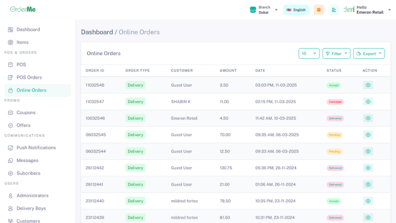
Task: Click the Push Notifications sidebar icon
Action: (10, 148)
